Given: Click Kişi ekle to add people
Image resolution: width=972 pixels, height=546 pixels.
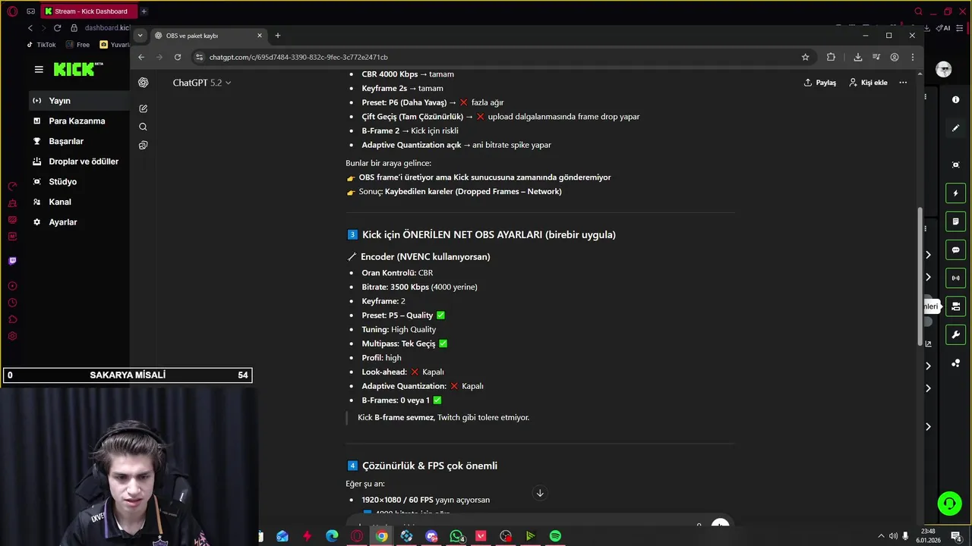Looking at the screenshot, I should [868, 83].
